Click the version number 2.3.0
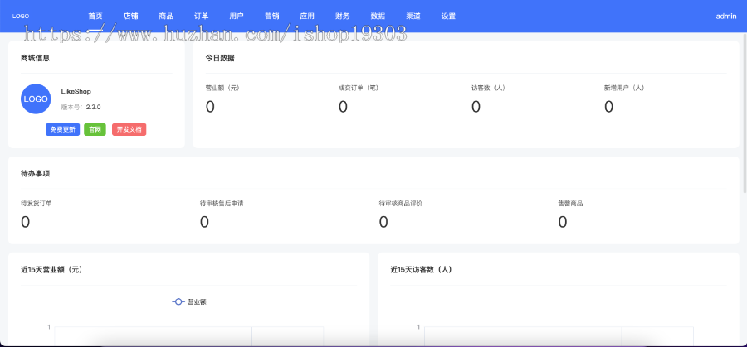 [93, 107]
